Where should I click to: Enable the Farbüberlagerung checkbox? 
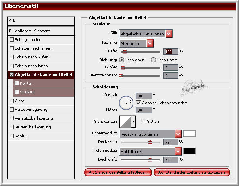[12, 110]
